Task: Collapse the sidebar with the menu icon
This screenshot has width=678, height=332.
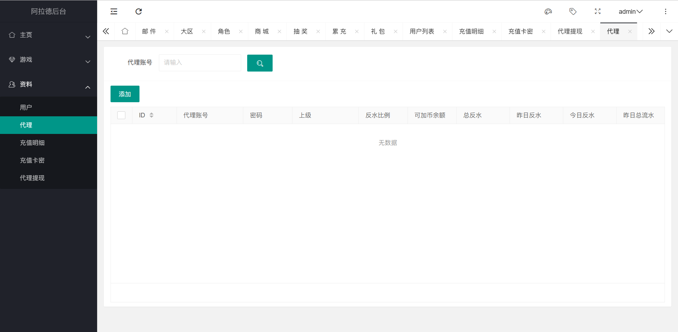Action: tap(114, 12)
